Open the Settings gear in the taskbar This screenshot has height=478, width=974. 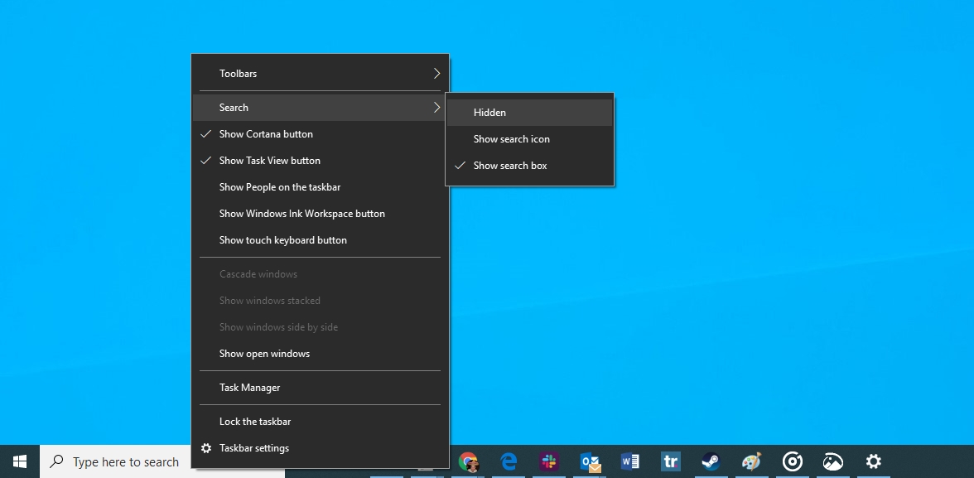point(873,461)
